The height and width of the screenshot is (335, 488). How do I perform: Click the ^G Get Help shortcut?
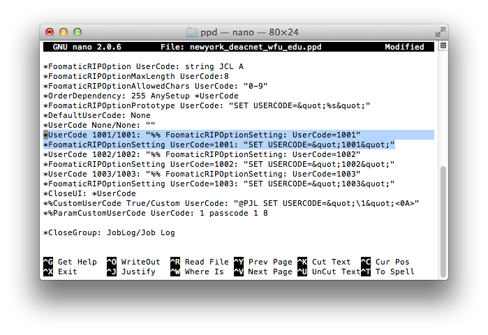point(70,262)
